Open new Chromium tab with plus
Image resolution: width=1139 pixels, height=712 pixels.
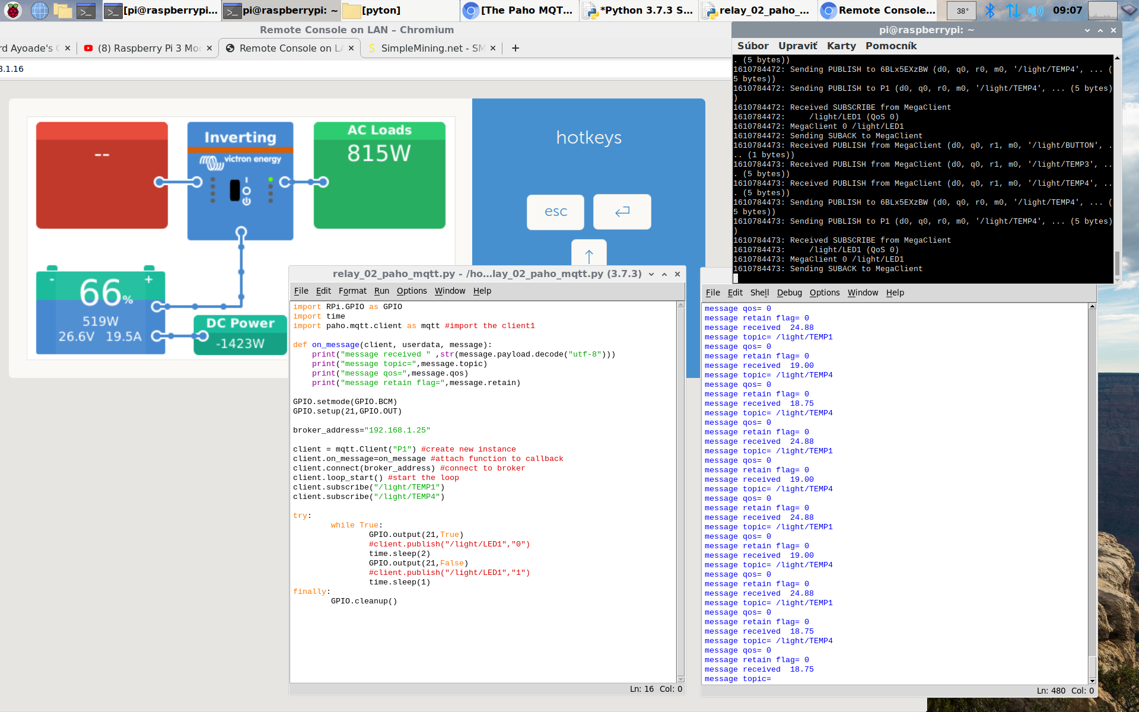[x=515, y=48]
